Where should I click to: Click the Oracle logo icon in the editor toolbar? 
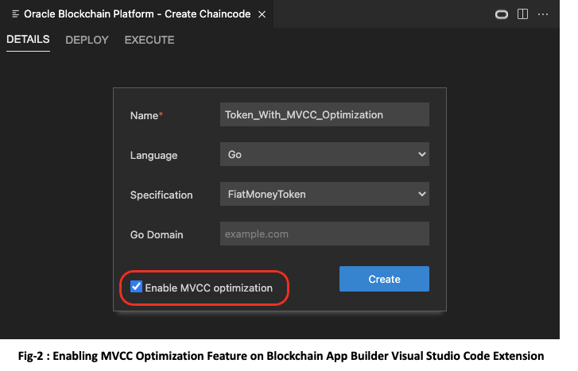[502, 14]
